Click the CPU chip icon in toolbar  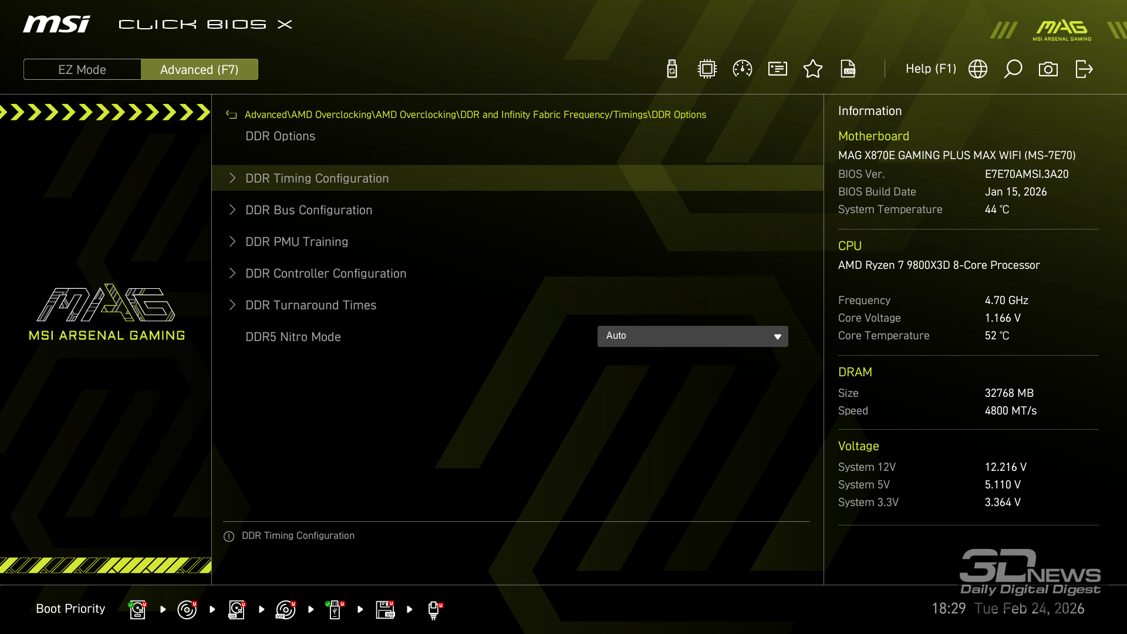tap(707, 69)
